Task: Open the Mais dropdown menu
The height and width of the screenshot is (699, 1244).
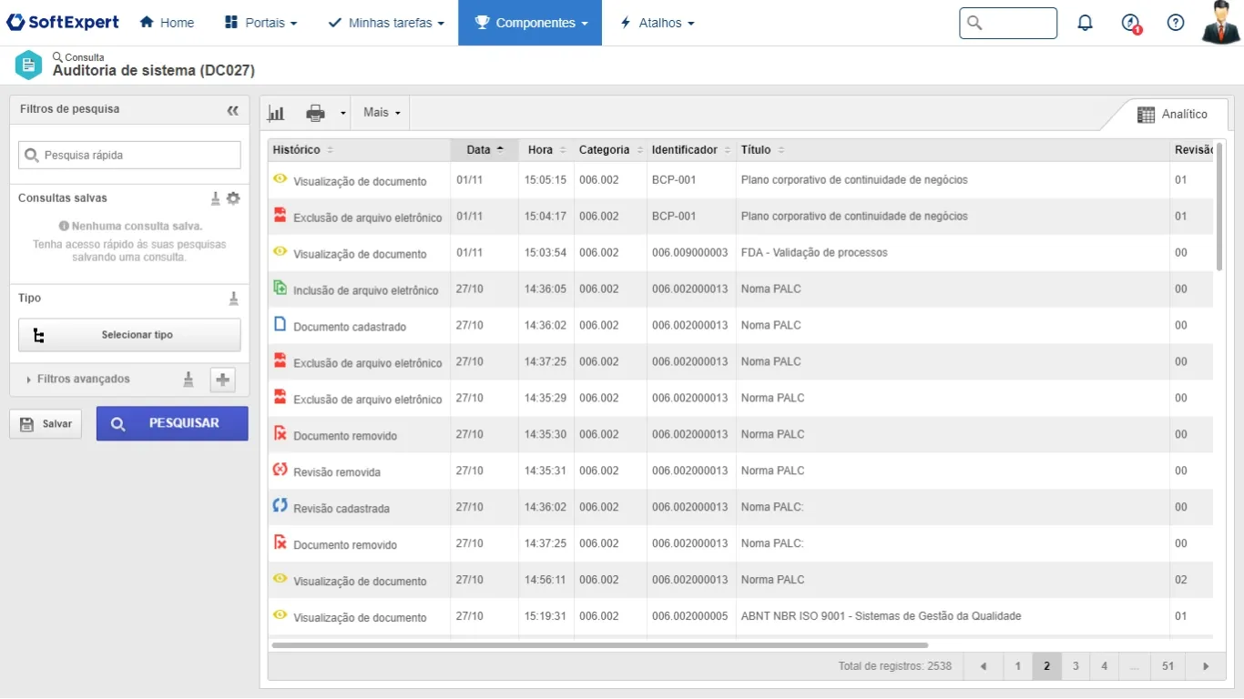Action: tap(382, 113)
